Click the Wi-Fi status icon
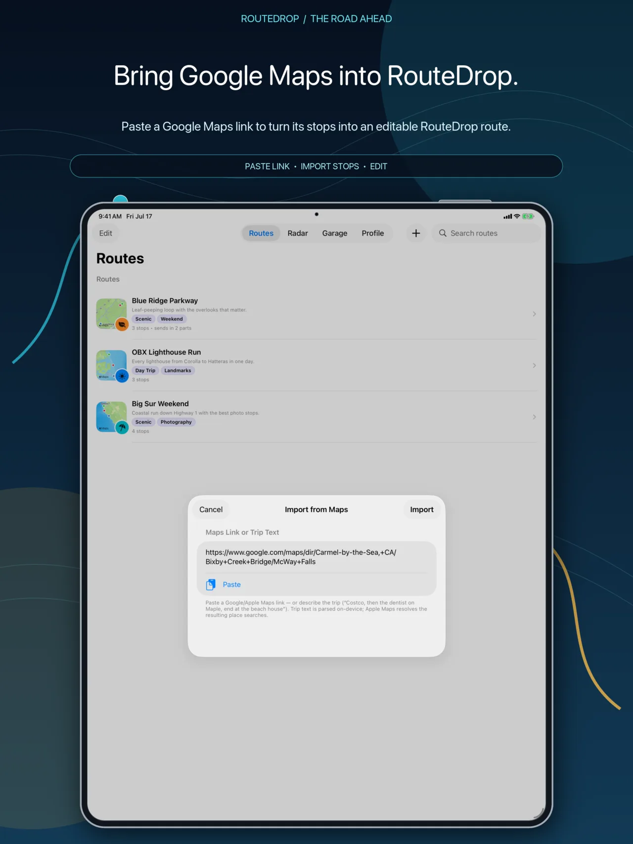This screenshot has height=844, width=633. click(x=517, y=216)
